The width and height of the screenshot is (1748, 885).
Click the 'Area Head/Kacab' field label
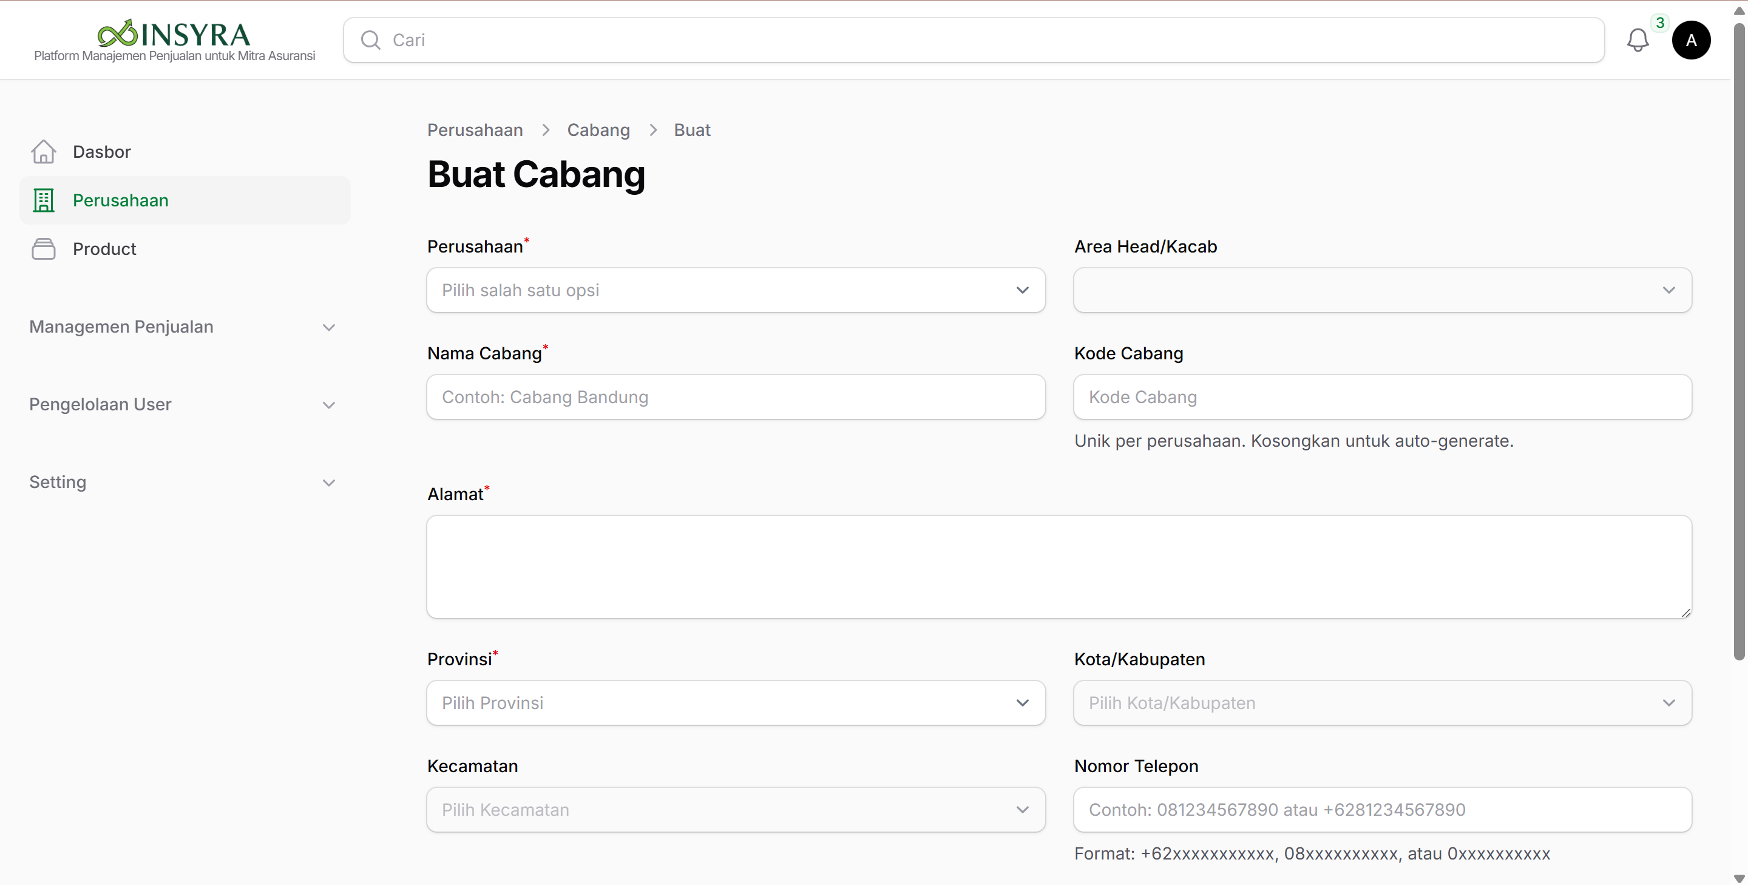pyautogui.click(x=1145, y=246)
